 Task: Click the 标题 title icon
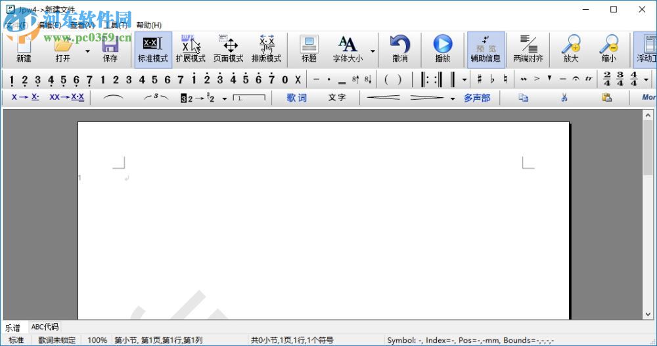[309, 50]
